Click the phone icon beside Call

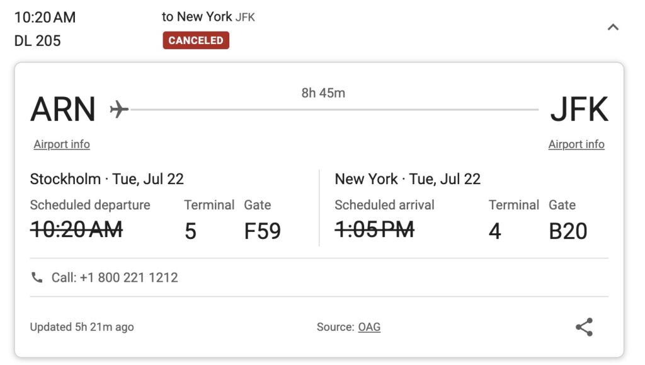point(37,277)
